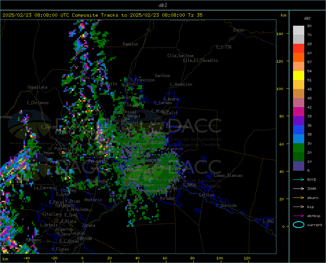The image size is (326, 263).
Task: Click the L_Vegas map label
Action: tap(46, 153)
